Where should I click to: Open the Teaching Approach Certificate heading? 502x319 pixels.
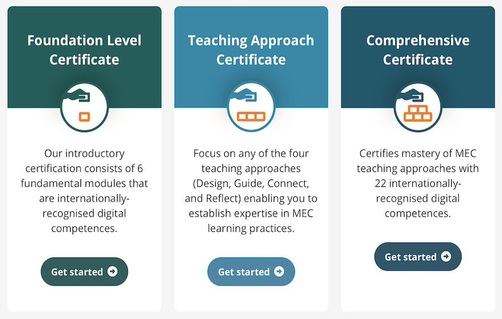tap(251, 50)
